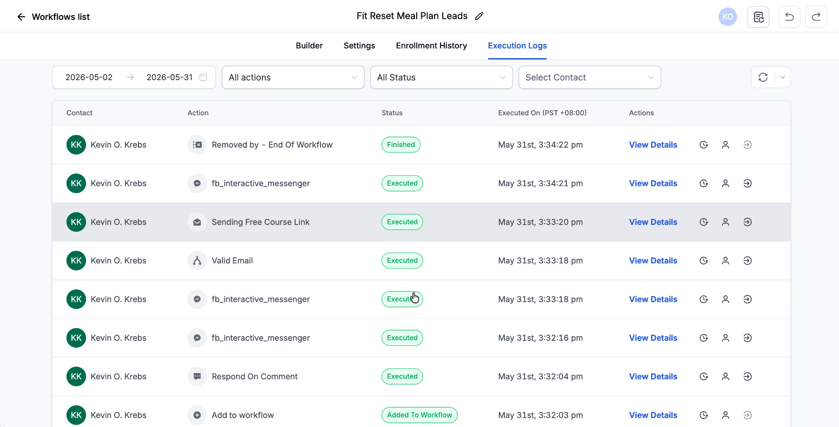This screenshot has height=427, width=839.
Task: Expand the All actions dropdown
Action: [293, 77]
